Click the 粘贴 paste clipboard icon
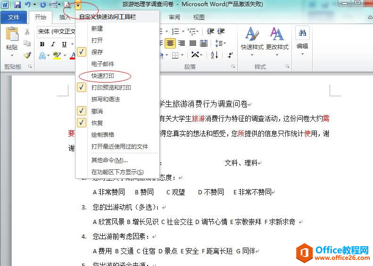Image resolution: width=373 pixels, height=266 pixels. [12, 34]
